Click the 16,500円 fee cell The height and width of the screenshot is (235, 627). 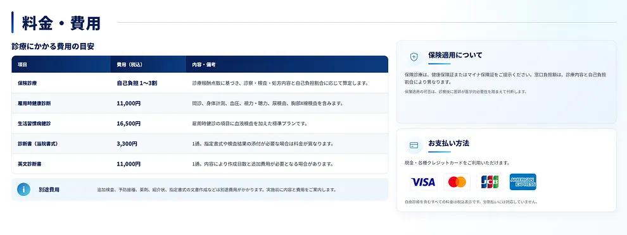coord(129,124)
